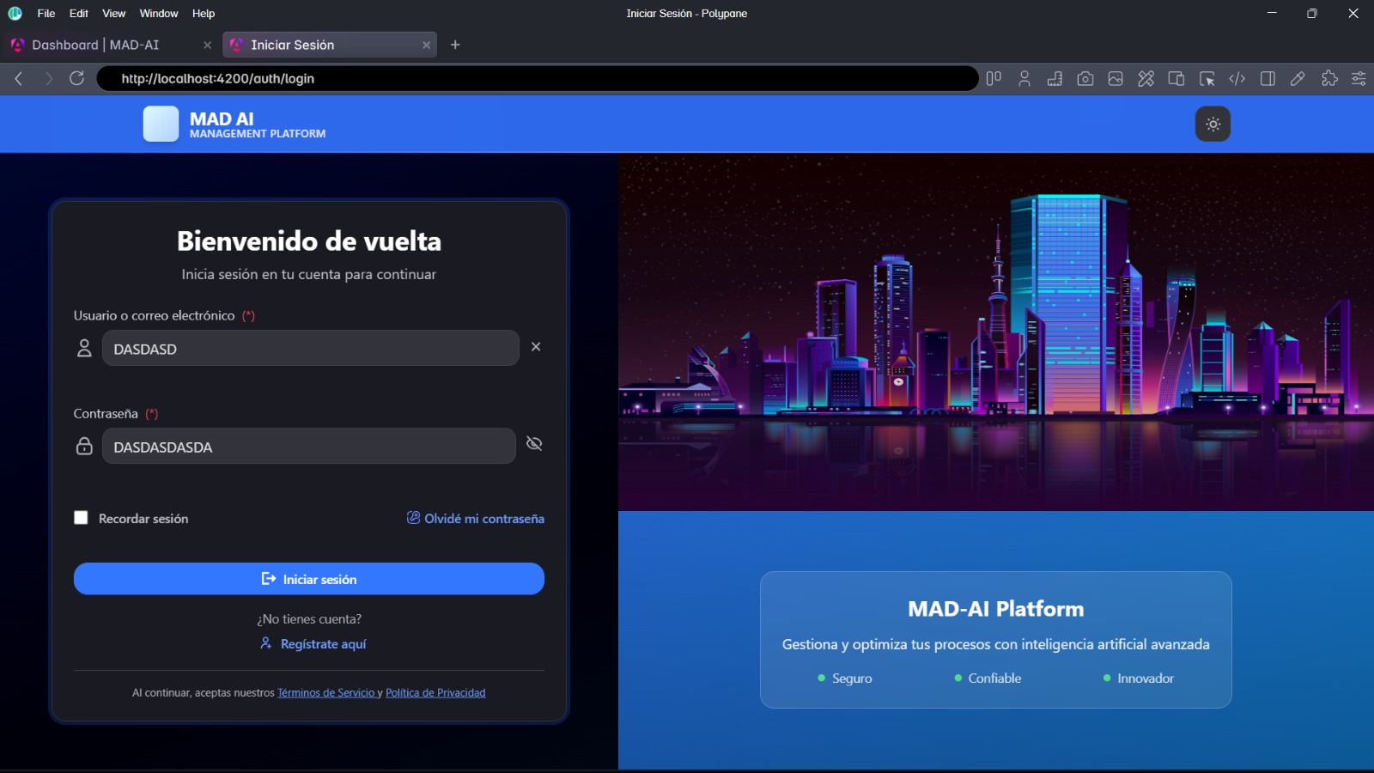Viewport: 1374px width, 773px height.
Task: Toggle the side panel layout icon
Action: click(1267, 78)
